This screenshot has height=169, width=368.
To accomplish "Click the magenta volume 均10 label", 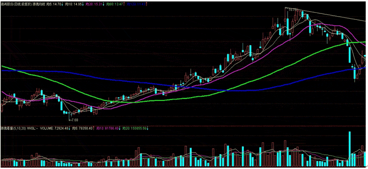I will 107,128.
